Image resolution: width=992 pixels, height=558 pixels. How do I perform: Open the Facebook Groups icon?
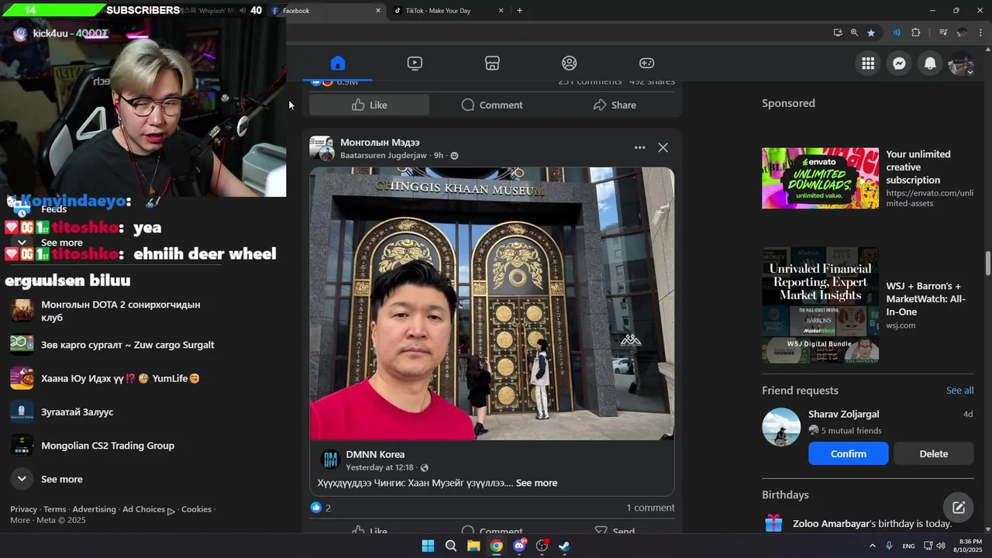click(x=570, y=63)
